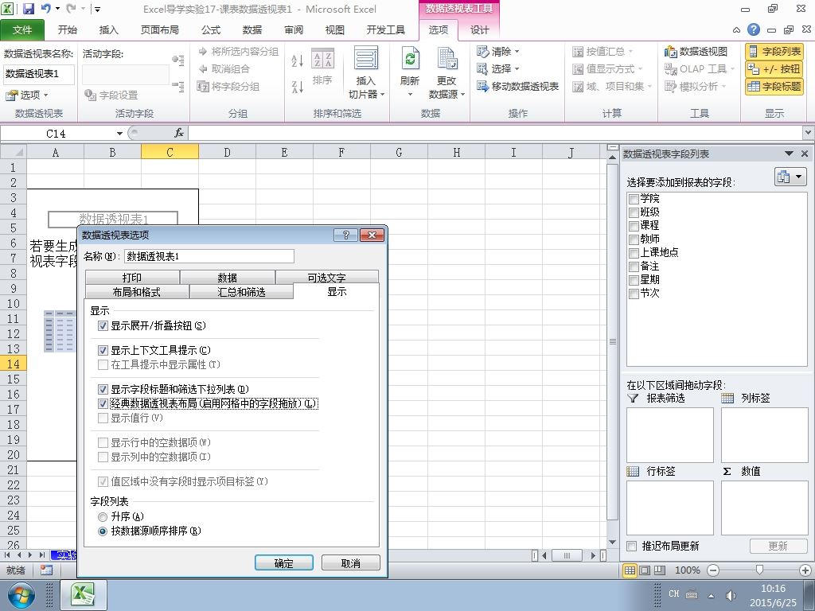This screenshot has width=815, height=611.
Task: Click the Excel help question mark icon
Action: click(x=754, y=29)
